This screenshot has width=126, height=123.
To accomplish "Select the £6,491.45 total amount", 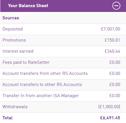I will pos(110,118).
